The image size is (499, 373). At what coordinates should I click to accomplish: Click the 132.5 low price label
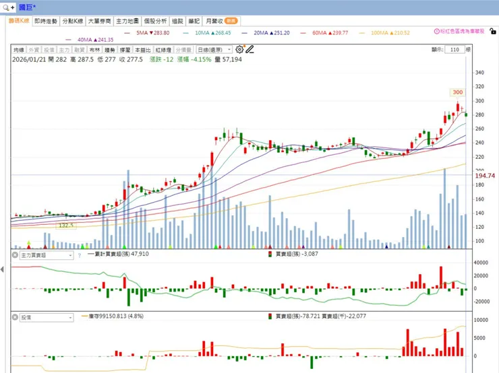(x=66, y=226)
